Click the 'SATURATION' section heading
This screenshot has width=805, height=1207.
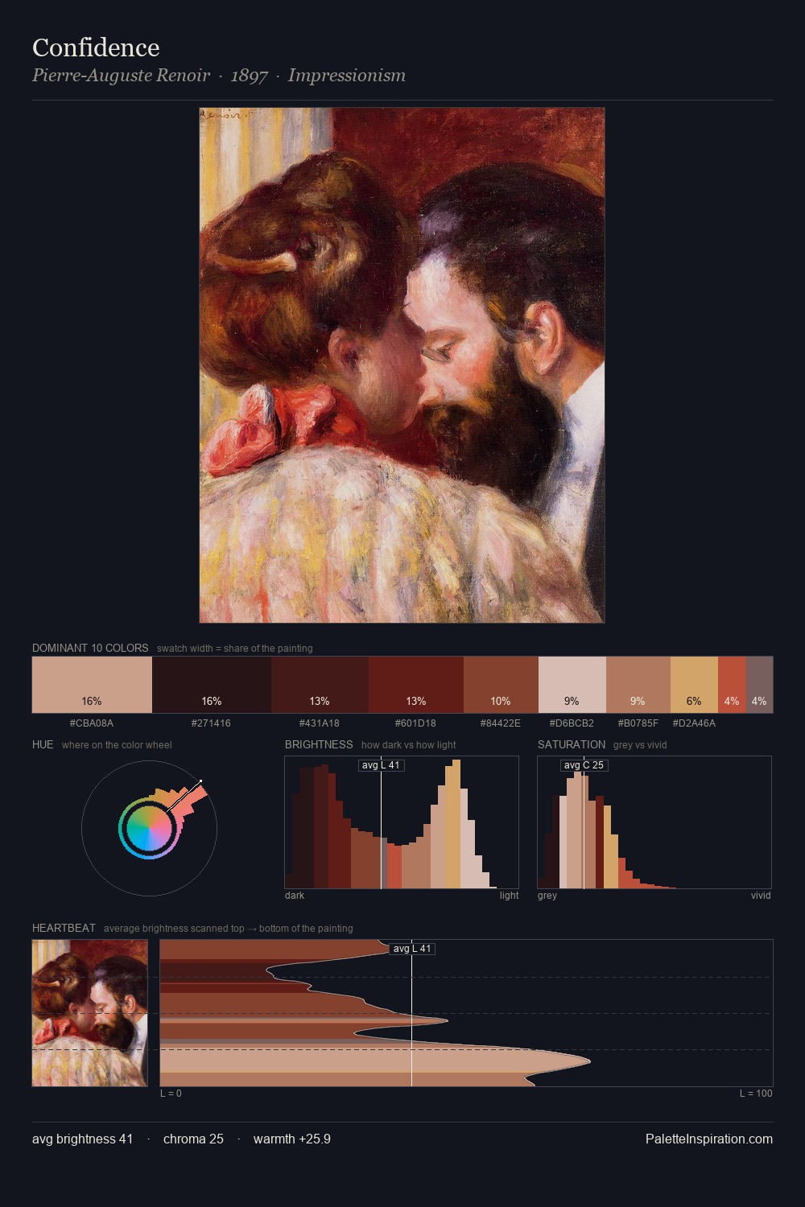[572, 744]
